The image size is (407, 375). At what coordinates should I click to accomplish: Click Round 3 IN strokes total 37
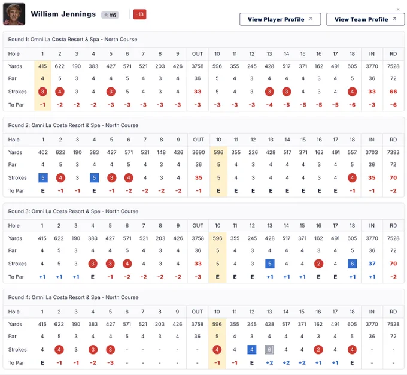point(372,264)
